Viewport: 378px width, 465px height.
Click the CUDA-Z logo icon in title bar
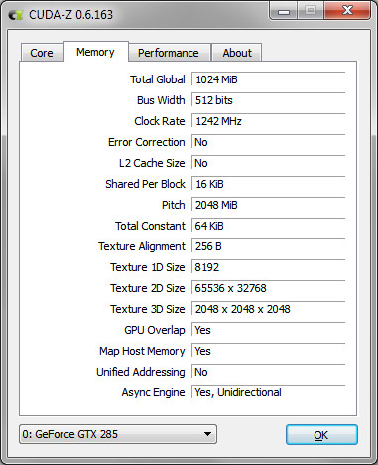[x=15, y=15]
